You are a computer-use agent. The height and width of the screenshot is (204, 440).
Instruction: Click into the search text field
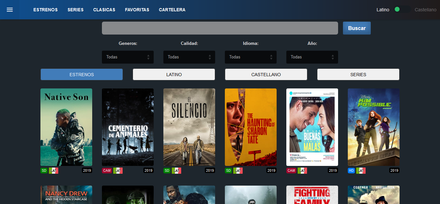220,28
